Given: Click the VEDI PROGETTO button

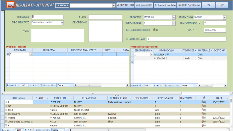Looking at the screenshot, I should [x=125, y=5].
